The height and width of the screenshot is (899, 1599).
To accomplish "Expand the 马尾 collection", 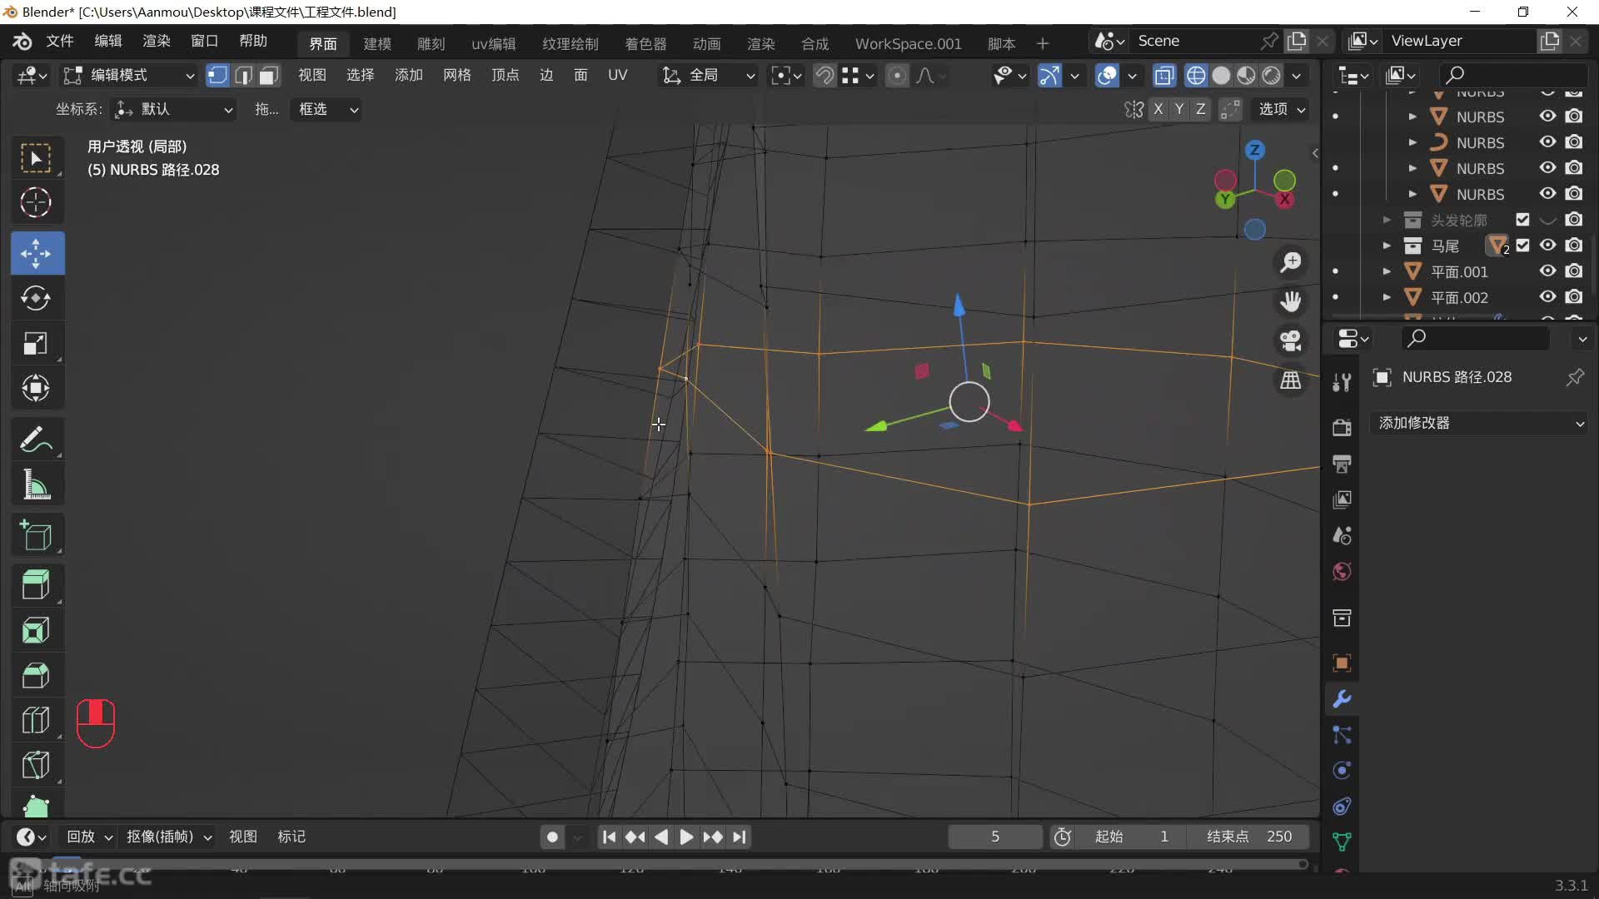I will 1387,246.
